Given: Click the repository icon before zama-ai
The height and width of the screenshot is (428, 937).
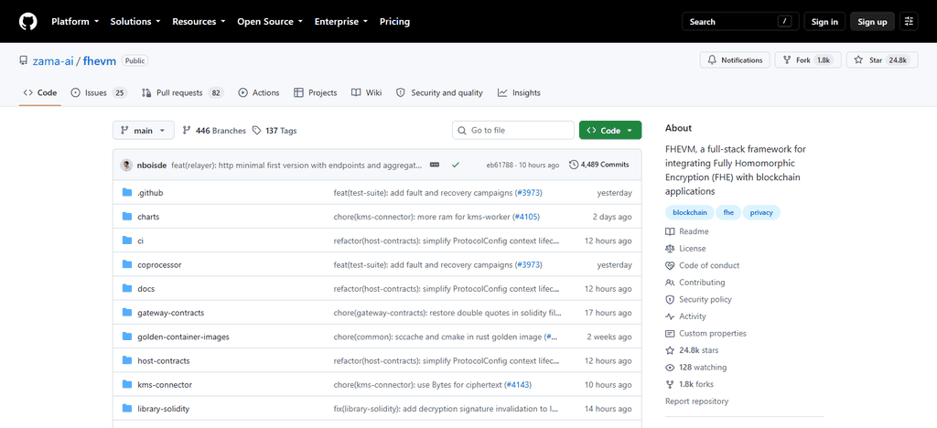Looking at the screenshot, I should tap(23, 60).
